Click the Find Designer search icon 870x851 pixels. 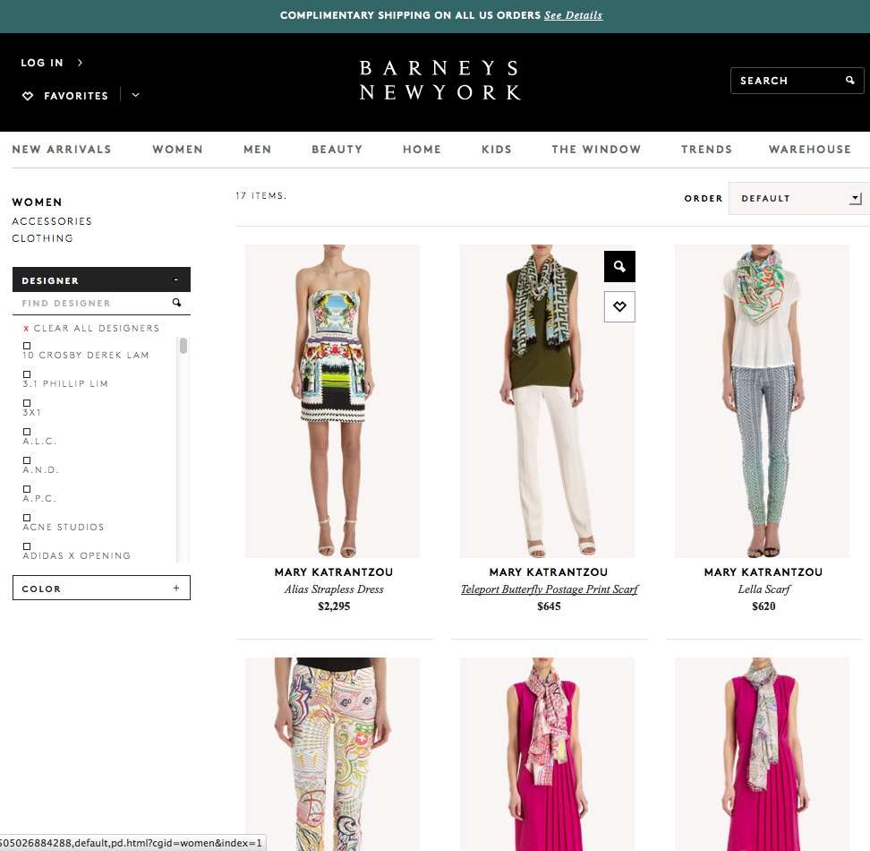(x=176, y=303)
